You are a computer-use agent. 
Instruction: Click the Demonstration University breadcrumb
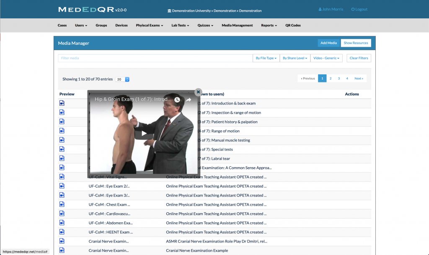click(x=191, y=11)
